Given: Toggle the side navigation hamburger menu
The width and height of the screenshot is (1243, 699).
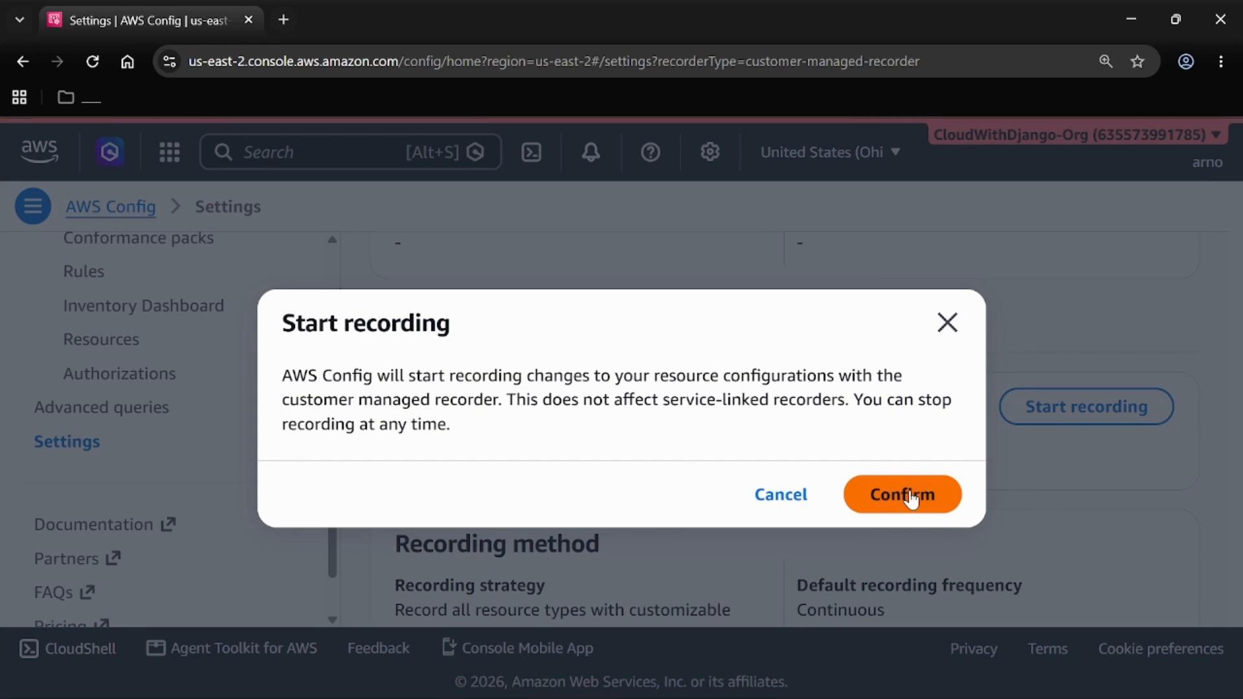Looking at the screenshot, I should [x=33, y=206].
